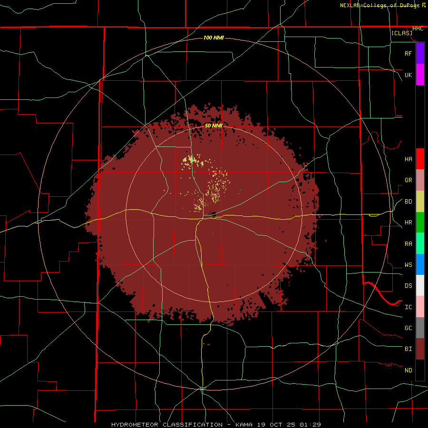Click the HA legend label

[408, 159]
